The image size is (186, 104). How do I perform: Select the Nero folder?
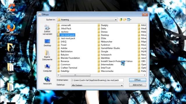click(x=142, y=55)
